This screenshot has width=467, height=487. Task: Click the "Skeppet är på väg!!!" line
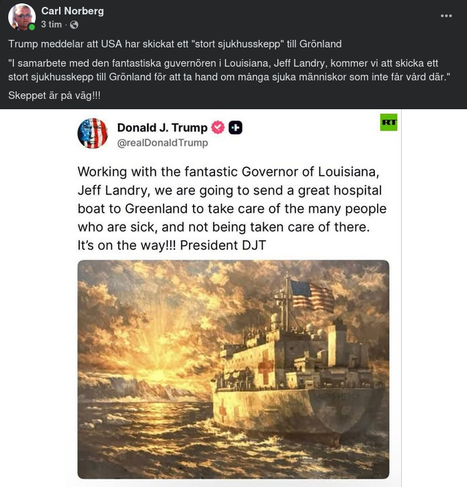pos(54,95)
